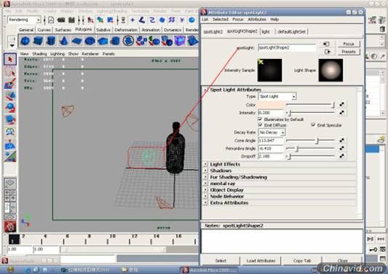
Task: Open the Curves shelf tab
Action: [44, 30]
